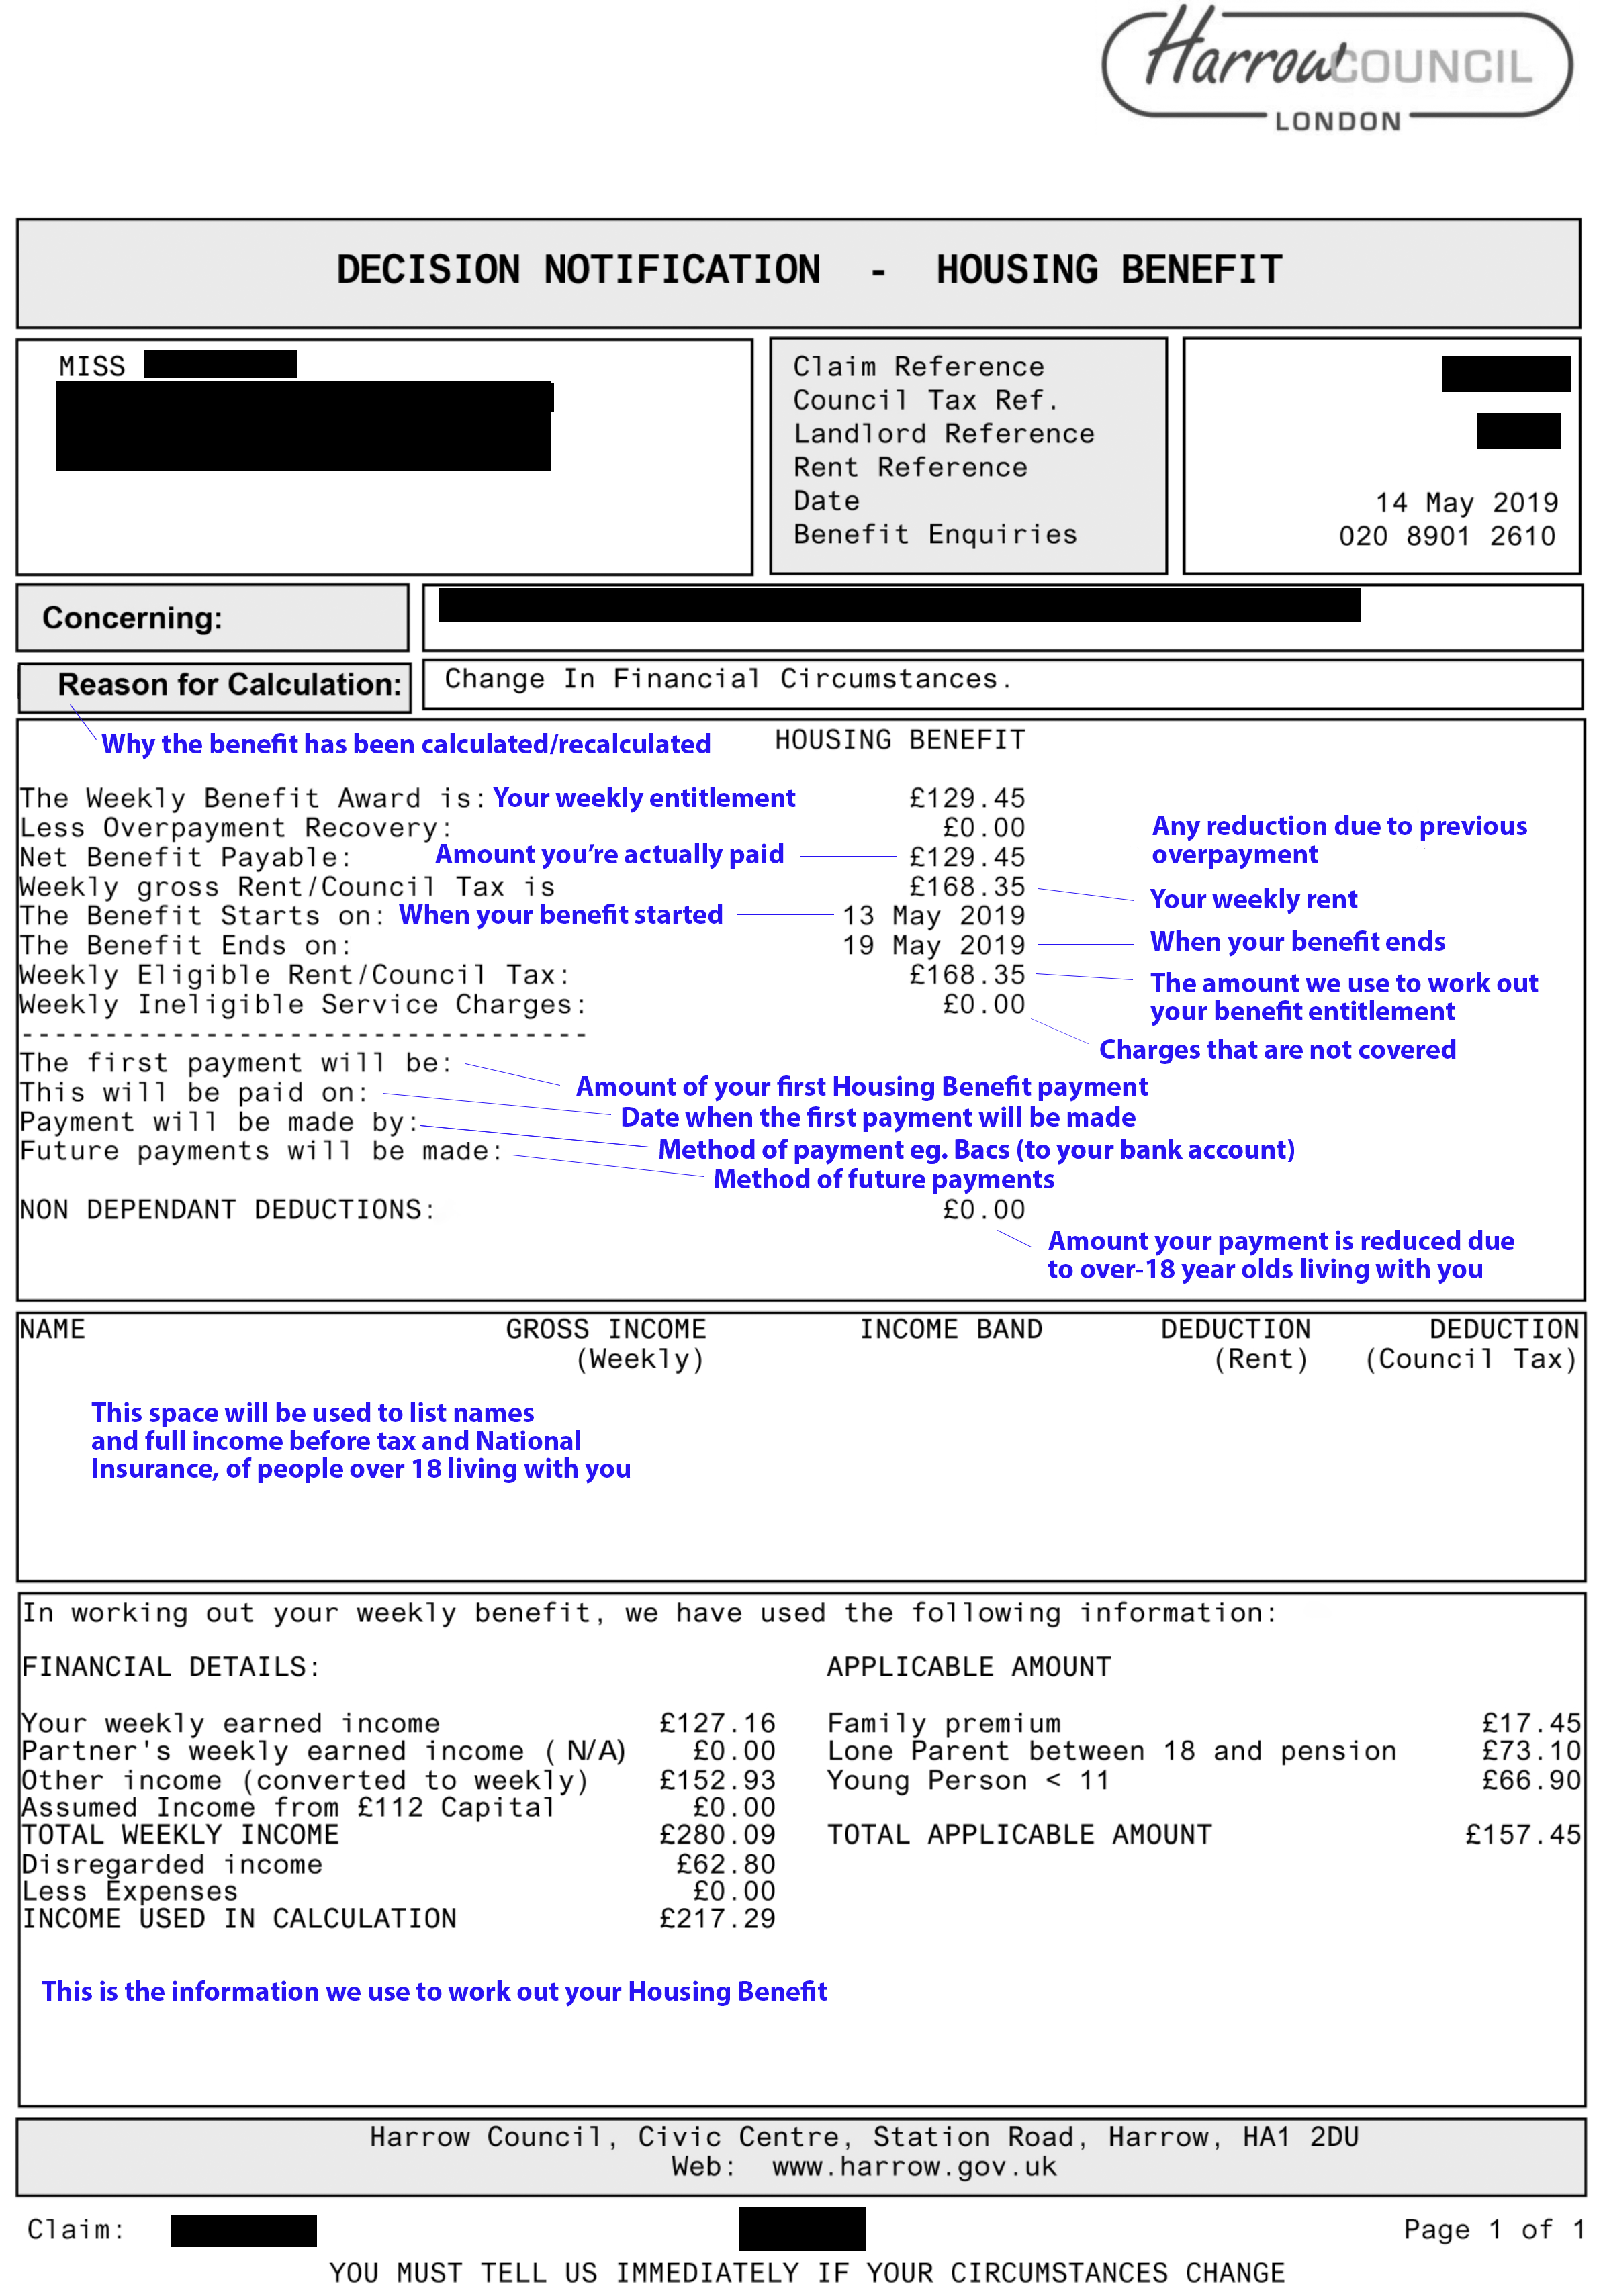Click the Decision Notification Housing Benefit title
The image size is (1603, 2296).
808,270
